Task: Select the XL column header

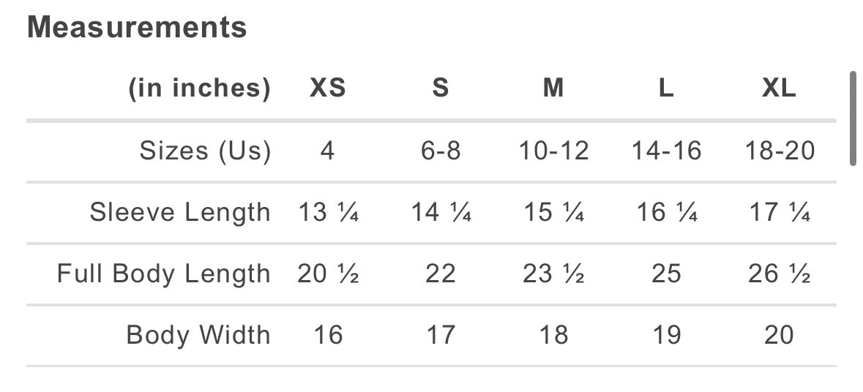Action: coord(779,88)
